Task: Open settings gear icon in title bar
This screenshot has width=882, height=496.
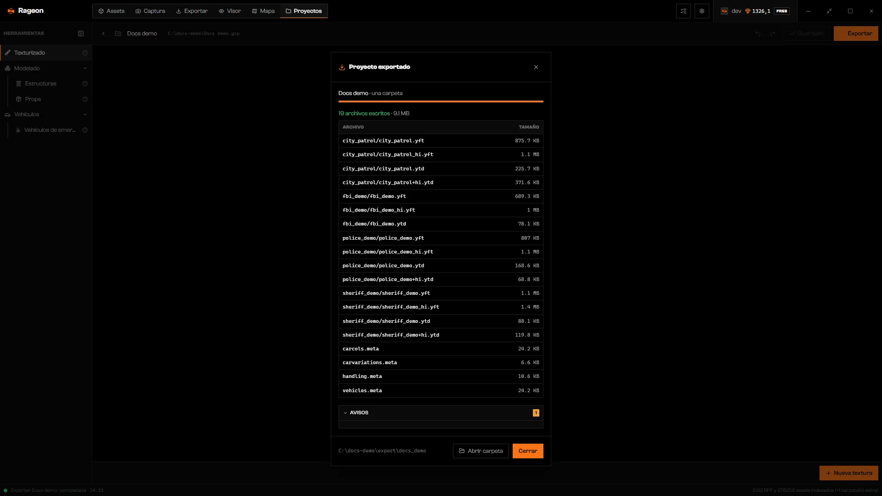Action: [x=702, y=11]
